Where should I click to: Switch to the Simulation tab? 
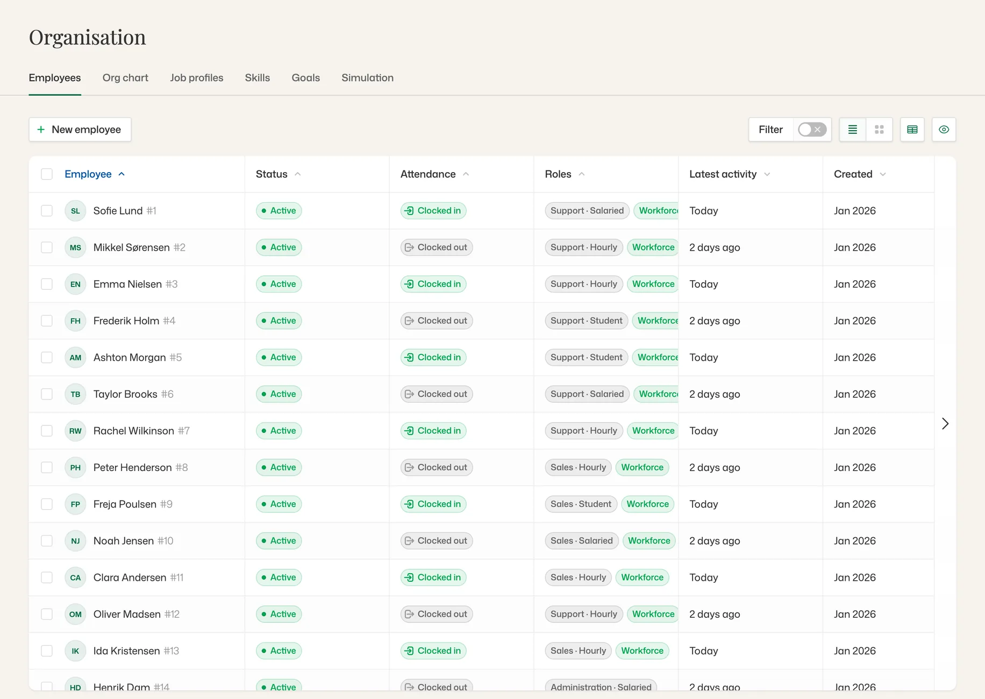368,78
